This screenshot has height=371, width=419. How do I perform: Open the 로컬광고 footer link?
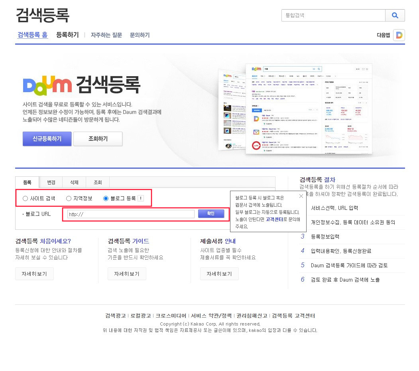coord(141,316)
